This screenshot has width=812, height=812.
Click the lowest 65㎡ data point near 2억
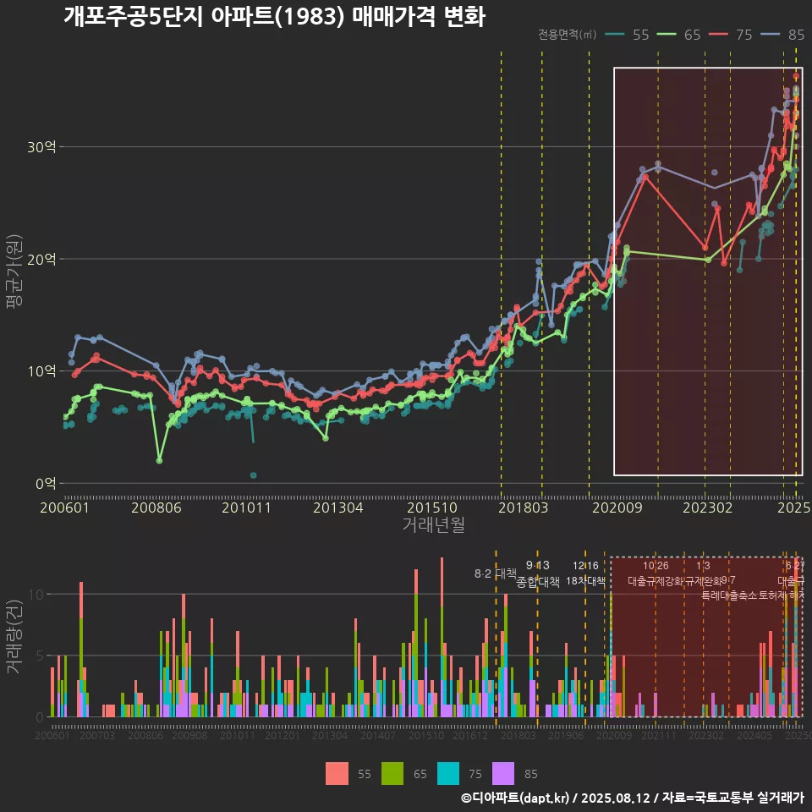coord(159,460)
